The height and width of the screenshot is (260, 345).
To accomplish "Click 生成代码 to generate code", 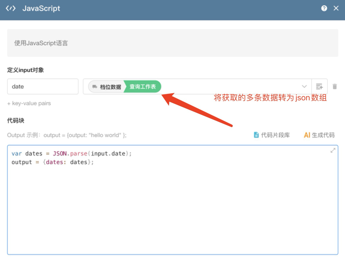I will coord(323,135).
